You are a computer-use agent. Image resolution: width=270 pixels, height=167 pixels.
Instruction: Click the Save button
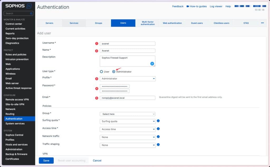coord(46,160)
